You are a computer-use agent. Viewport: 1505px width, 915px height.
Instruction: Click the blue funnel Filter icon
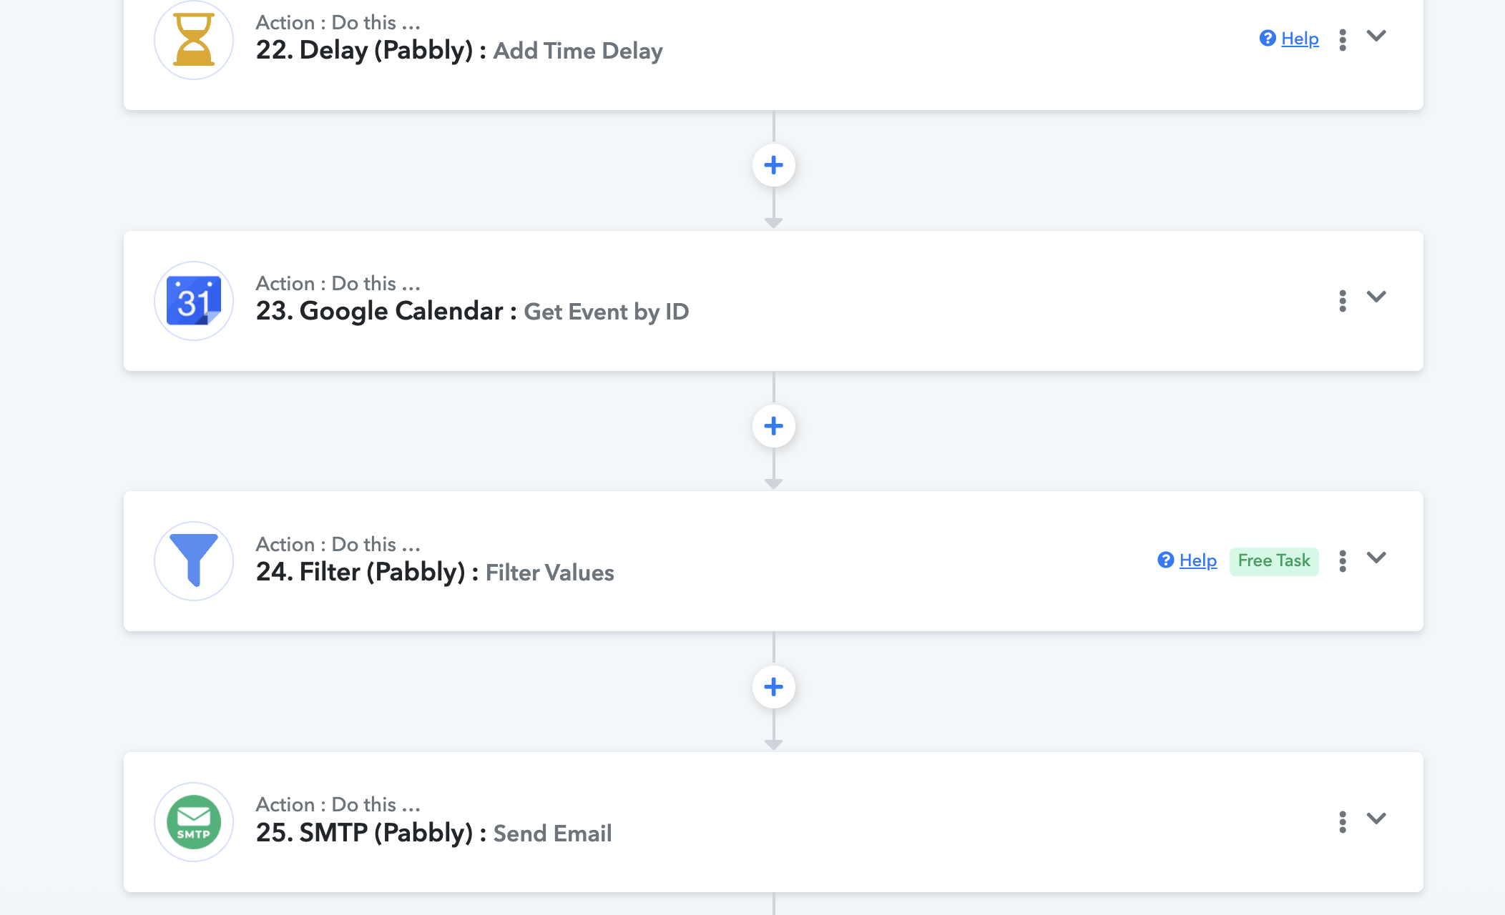click(x=194, y=561)
